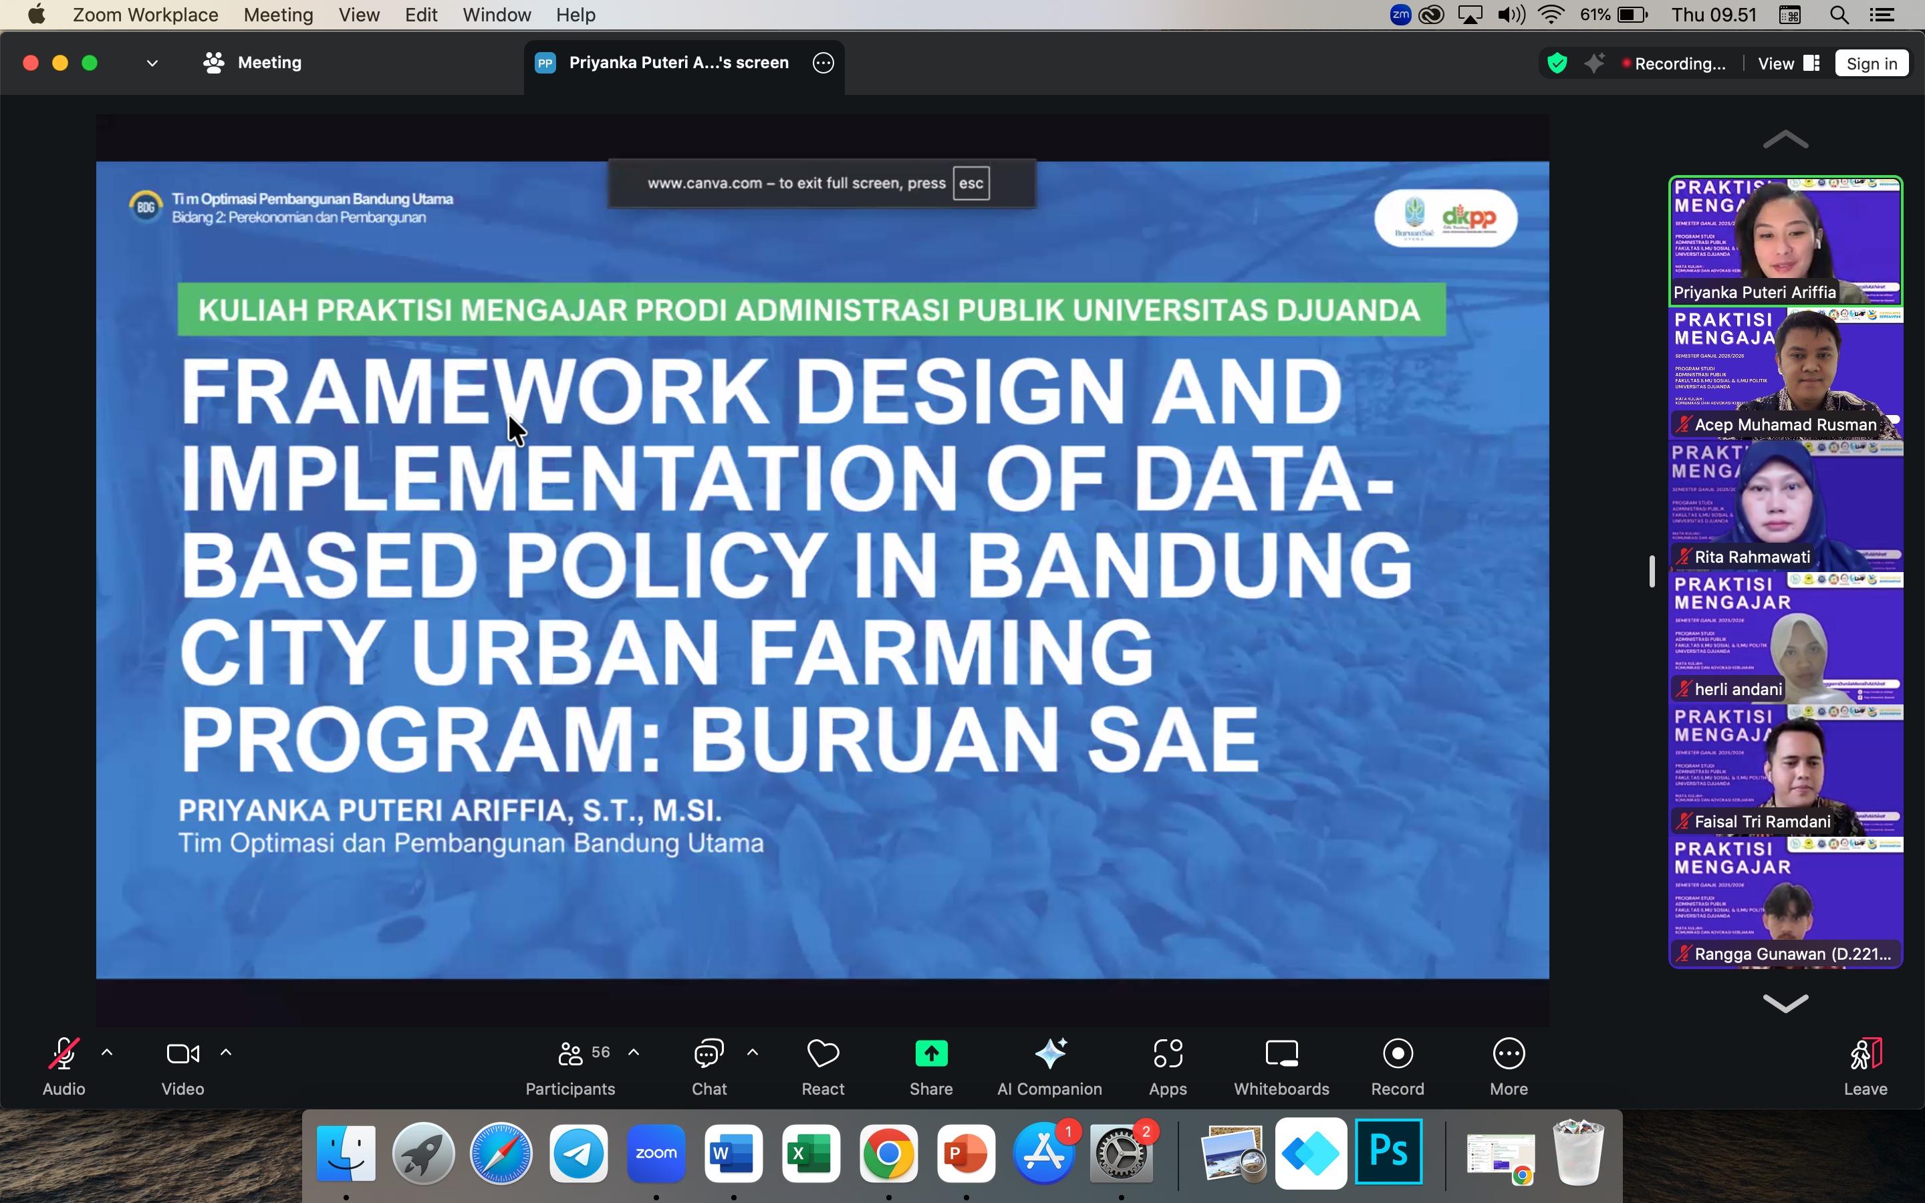Screen dimensions: 1925x1203
Task: Expand participants options caret
Action: pos(634,1053)
